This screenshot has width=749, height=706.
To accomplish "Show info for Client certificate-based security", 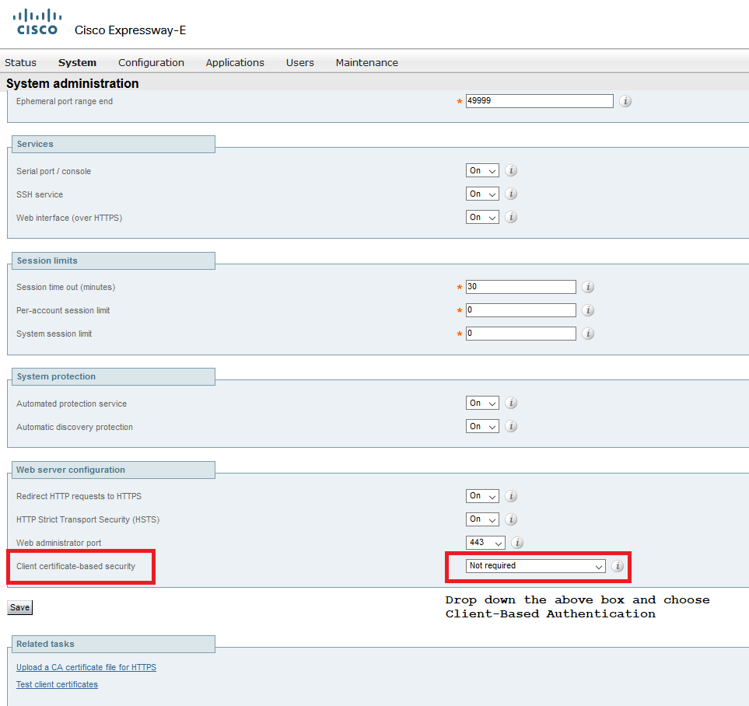I will [618, 566].
